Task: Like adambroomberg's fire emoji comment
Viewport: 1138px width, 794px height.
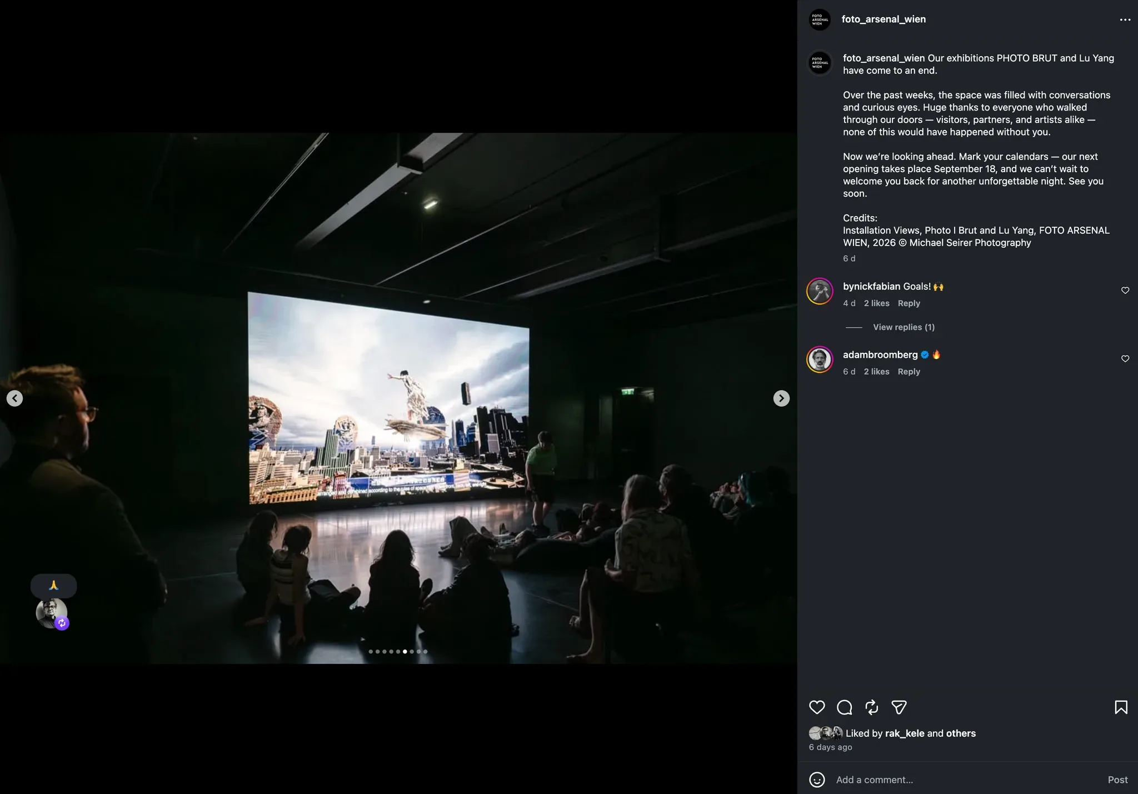Action: (1125, 359)
